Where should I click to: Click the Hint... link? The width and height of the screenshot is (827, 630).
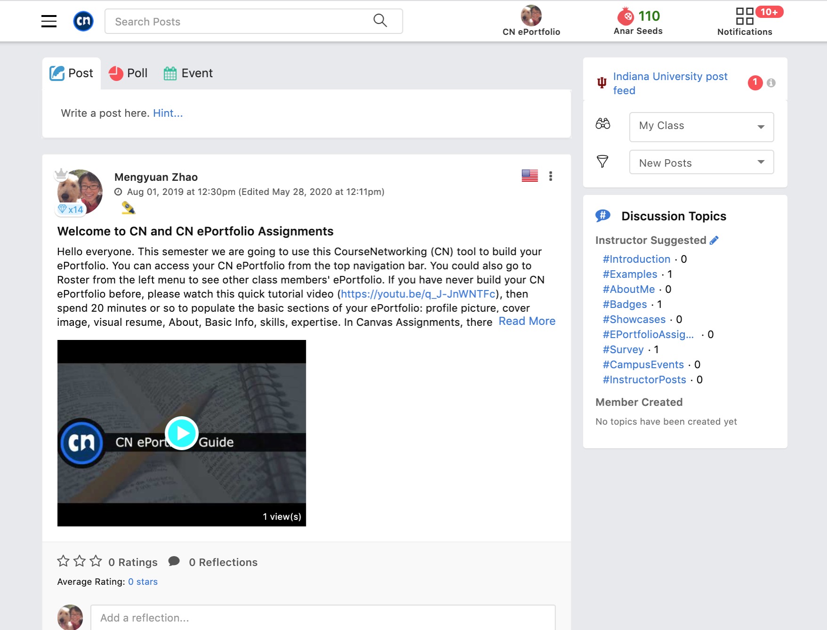pyautogui.click(x=168, y=113)
